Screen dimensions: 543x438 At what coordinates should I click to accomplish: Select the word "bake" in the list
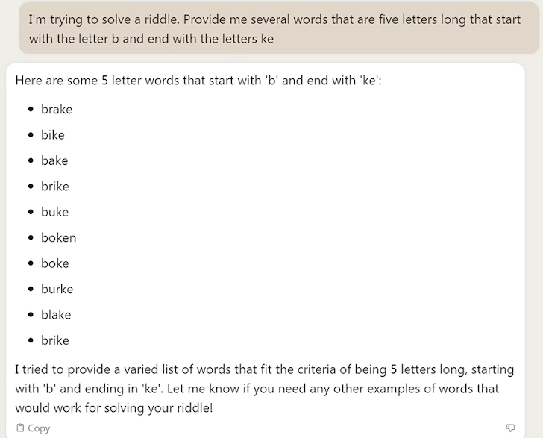pyautogui.click(x=54, y=160)
